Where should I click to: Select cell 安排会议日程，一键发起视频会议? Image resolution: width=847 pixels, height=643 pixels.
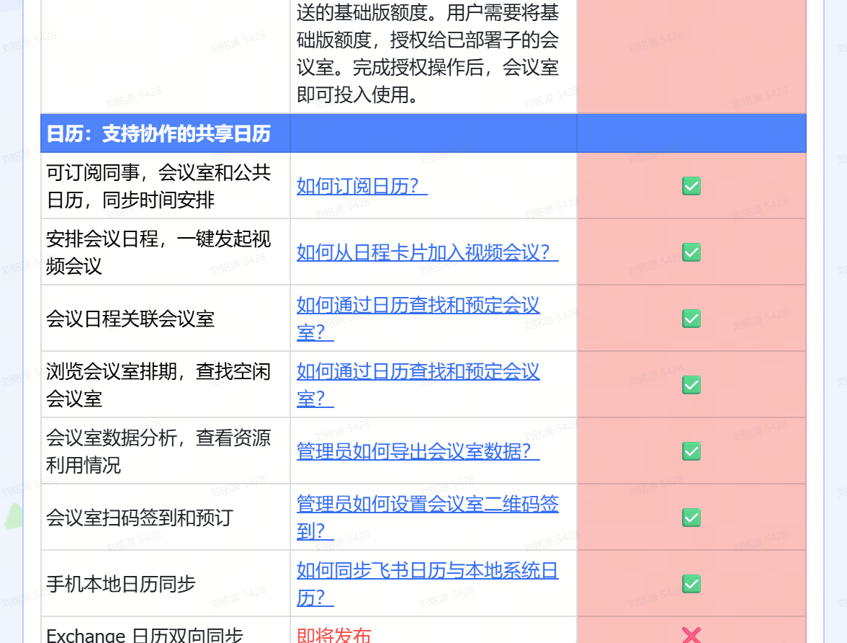pyautogui.click(x=166, y=252)
